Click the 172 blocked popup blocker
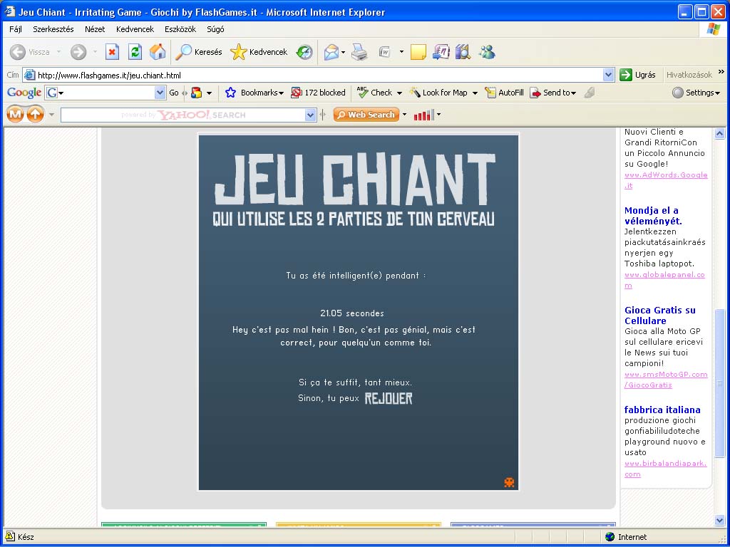Viewport: 730px width, 547px height. 318,93
